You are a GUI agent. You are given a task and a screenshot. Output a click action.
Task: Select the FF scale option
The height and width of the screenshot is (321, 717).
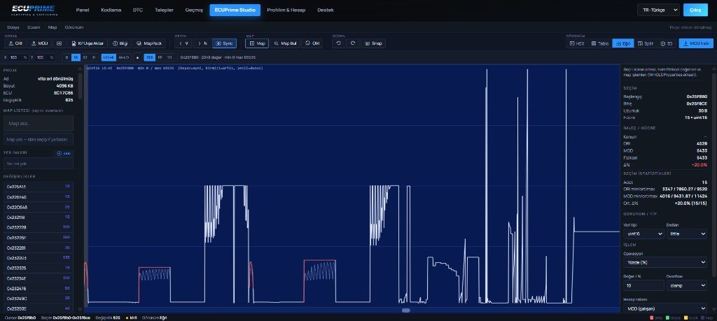[160, 57]
